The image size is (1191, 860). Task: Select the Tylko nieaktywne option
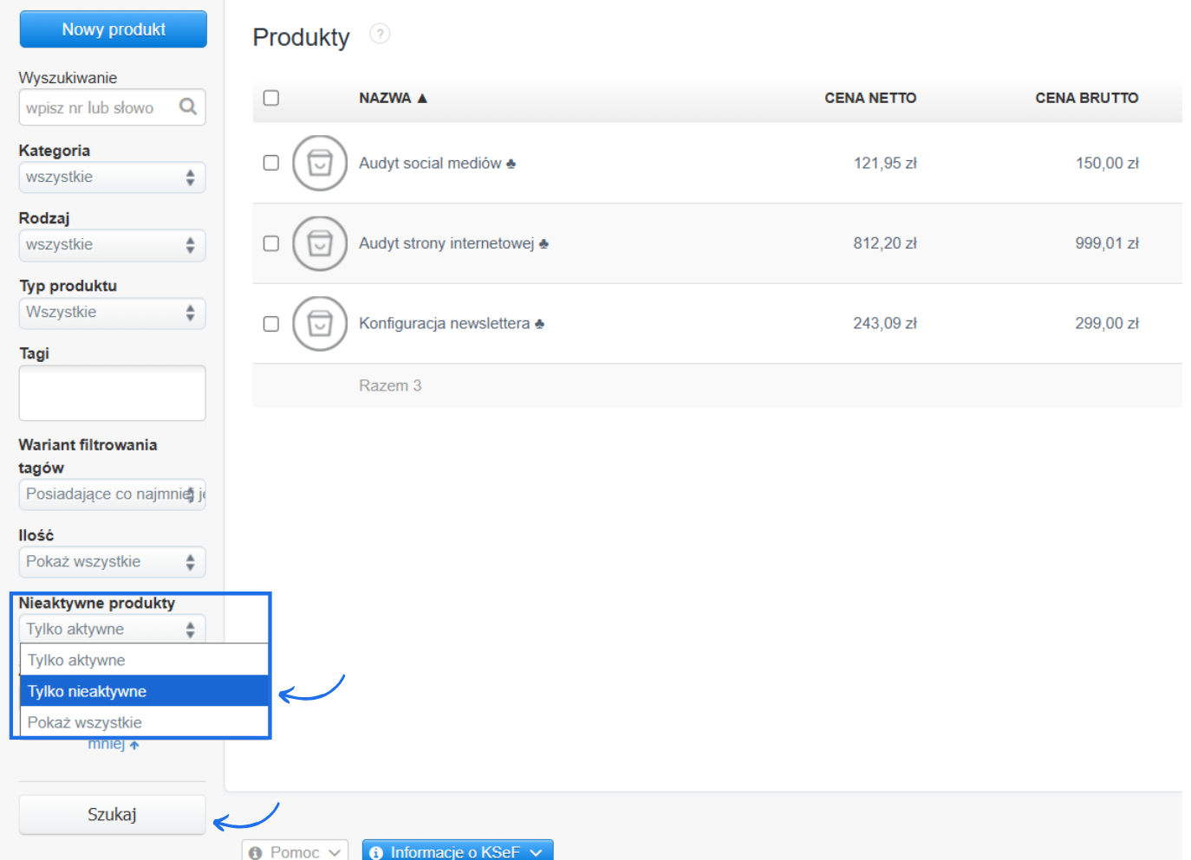[144, 691]
